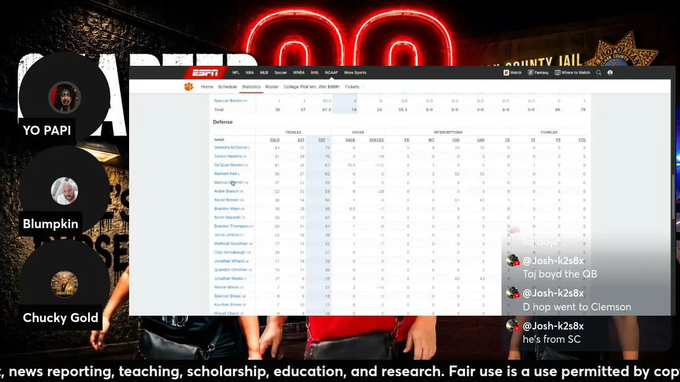
Task: Sort defense table by TOT column
Action: (323, 140)
